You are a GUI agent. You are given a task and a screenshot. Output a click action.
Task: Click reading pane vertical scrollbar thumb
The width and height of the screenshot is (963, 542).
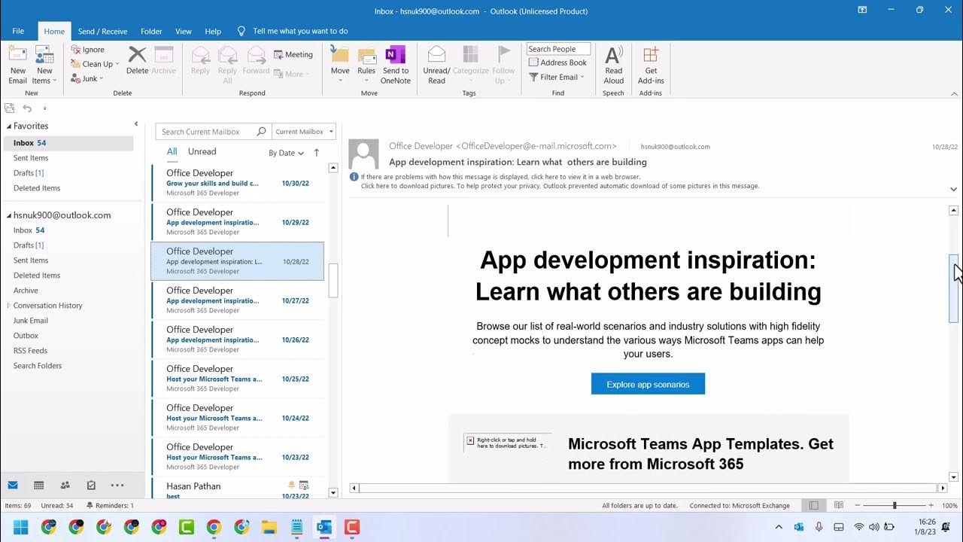click(954, 289)
